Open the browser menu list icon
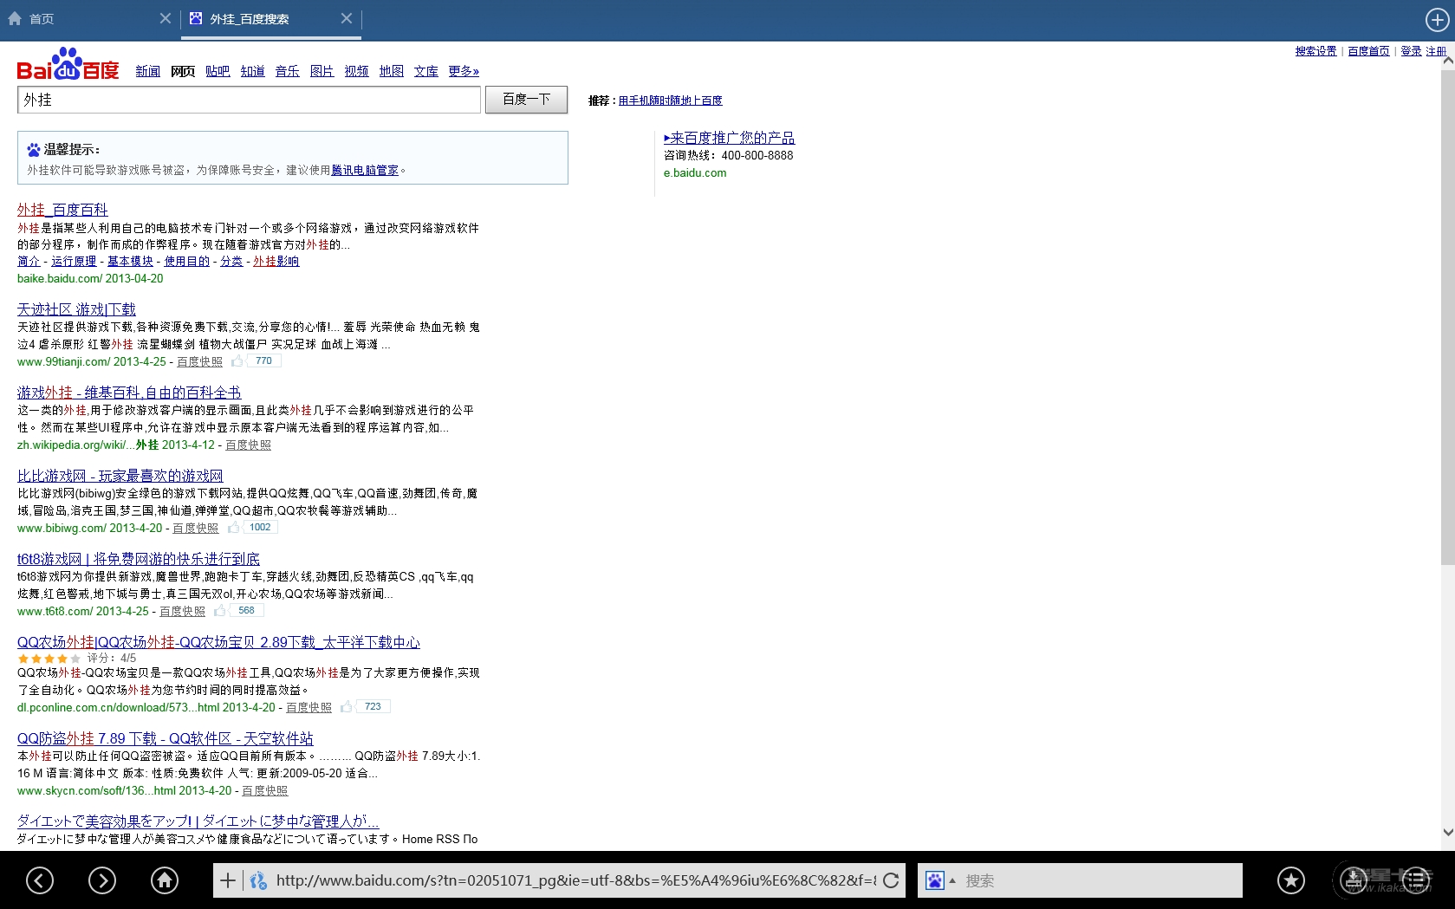Viewport: 1455px width, 909px height. tap(1416, 880)
